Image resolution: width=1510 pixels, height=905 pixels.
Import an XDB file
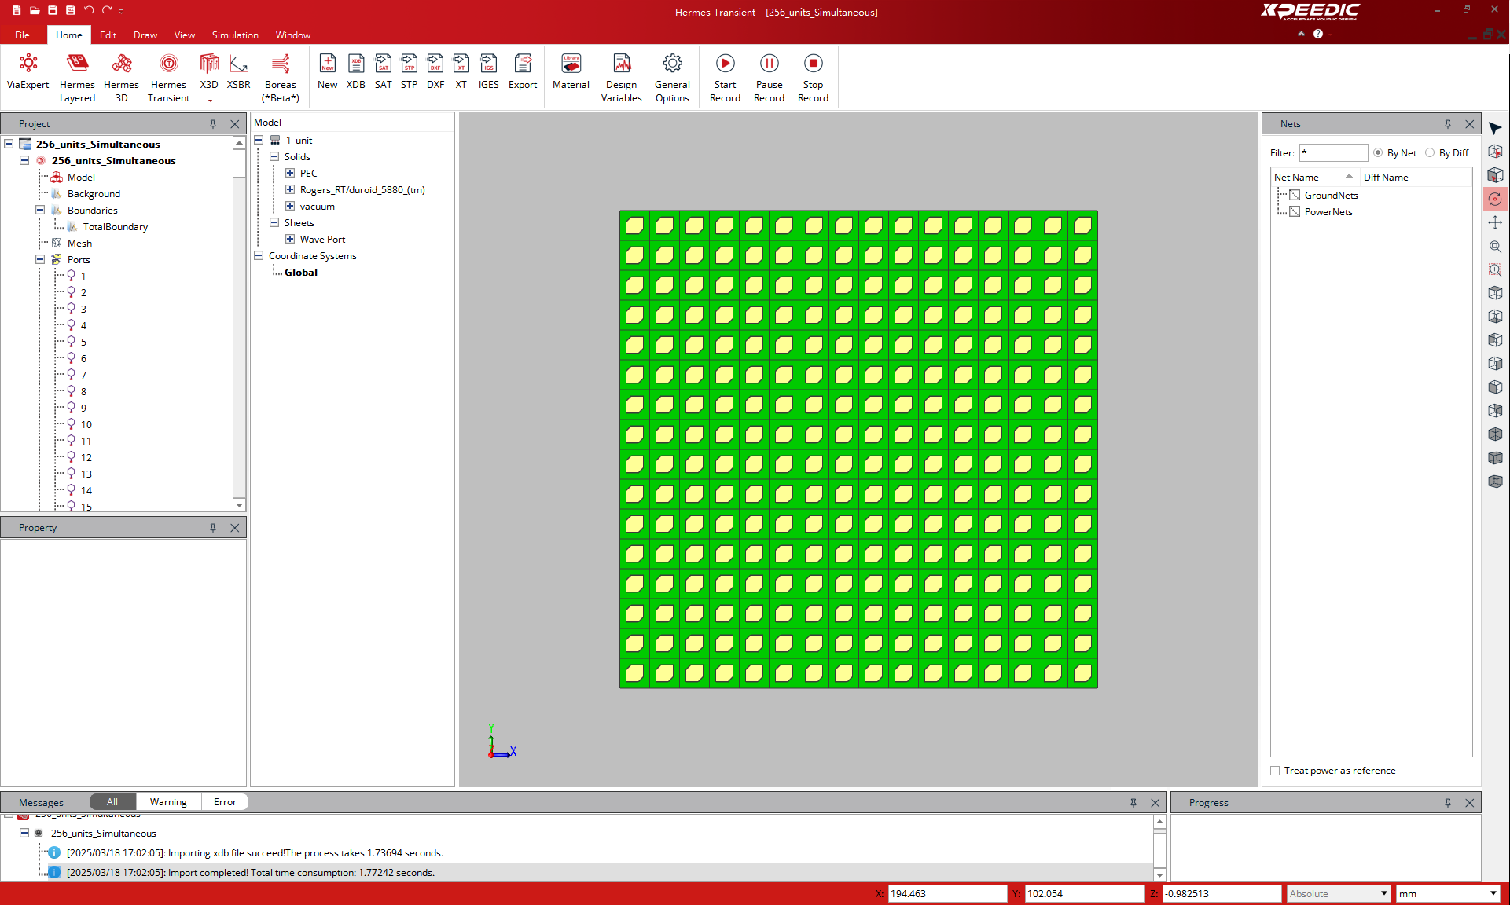(356, 72)
